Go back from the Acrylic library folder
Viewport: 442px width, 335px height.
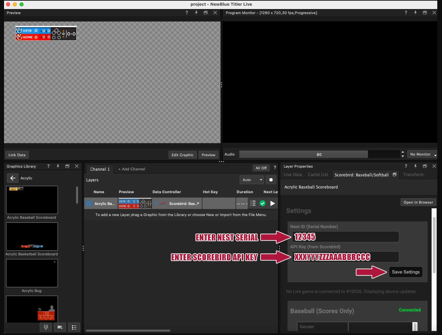(x=12, y=178)
